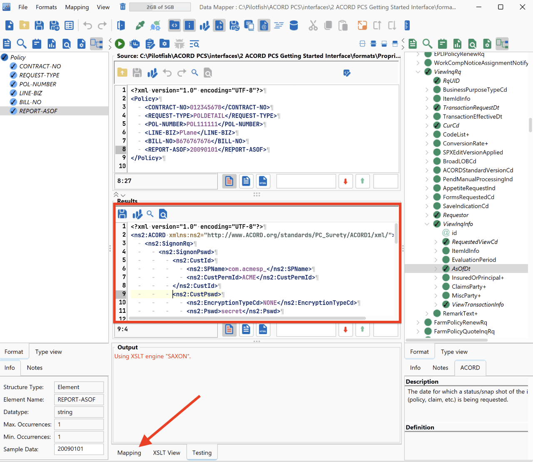Expand the RemarkText+ node
The width and height of the screenshot is (533, 462).
(427, 313)
